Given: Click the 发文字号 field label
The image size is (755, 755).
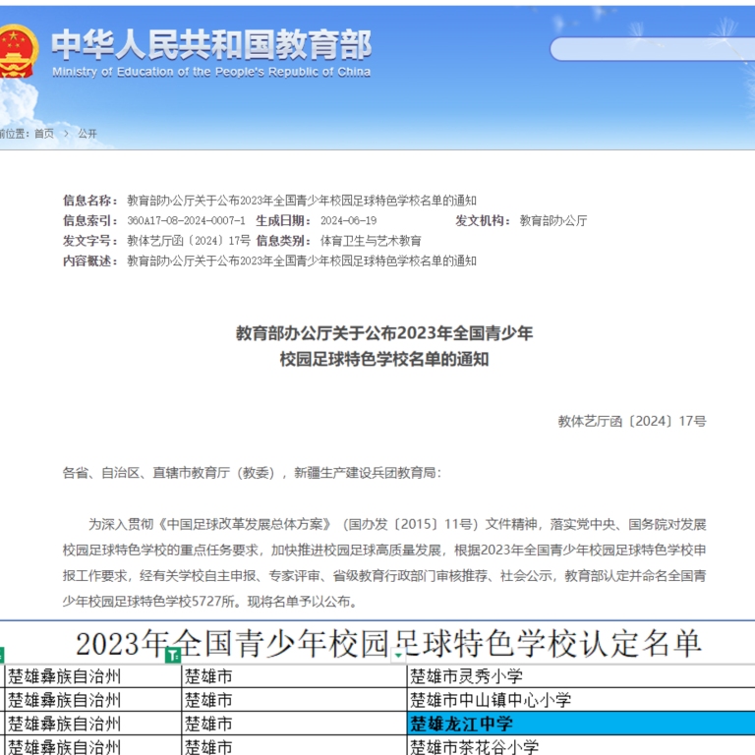Looking at the screenshot, I should coord(90,241).
